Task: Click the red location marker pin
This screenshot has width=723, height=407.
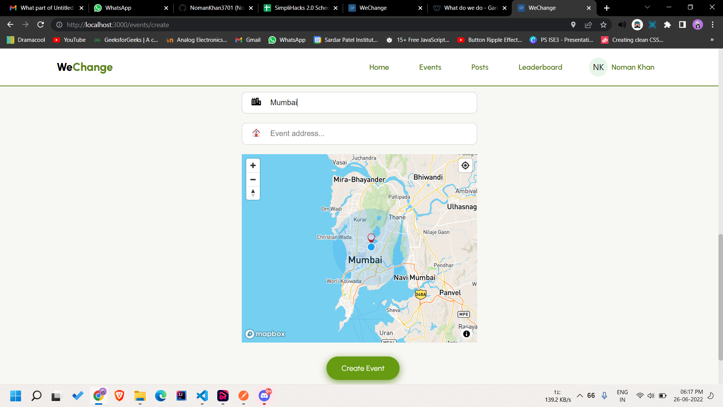Action: [x=371, y=237]
